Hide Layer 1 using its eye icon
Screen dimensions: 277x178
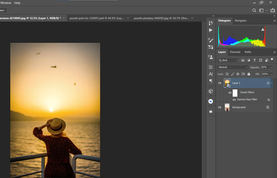coord(220,83)
